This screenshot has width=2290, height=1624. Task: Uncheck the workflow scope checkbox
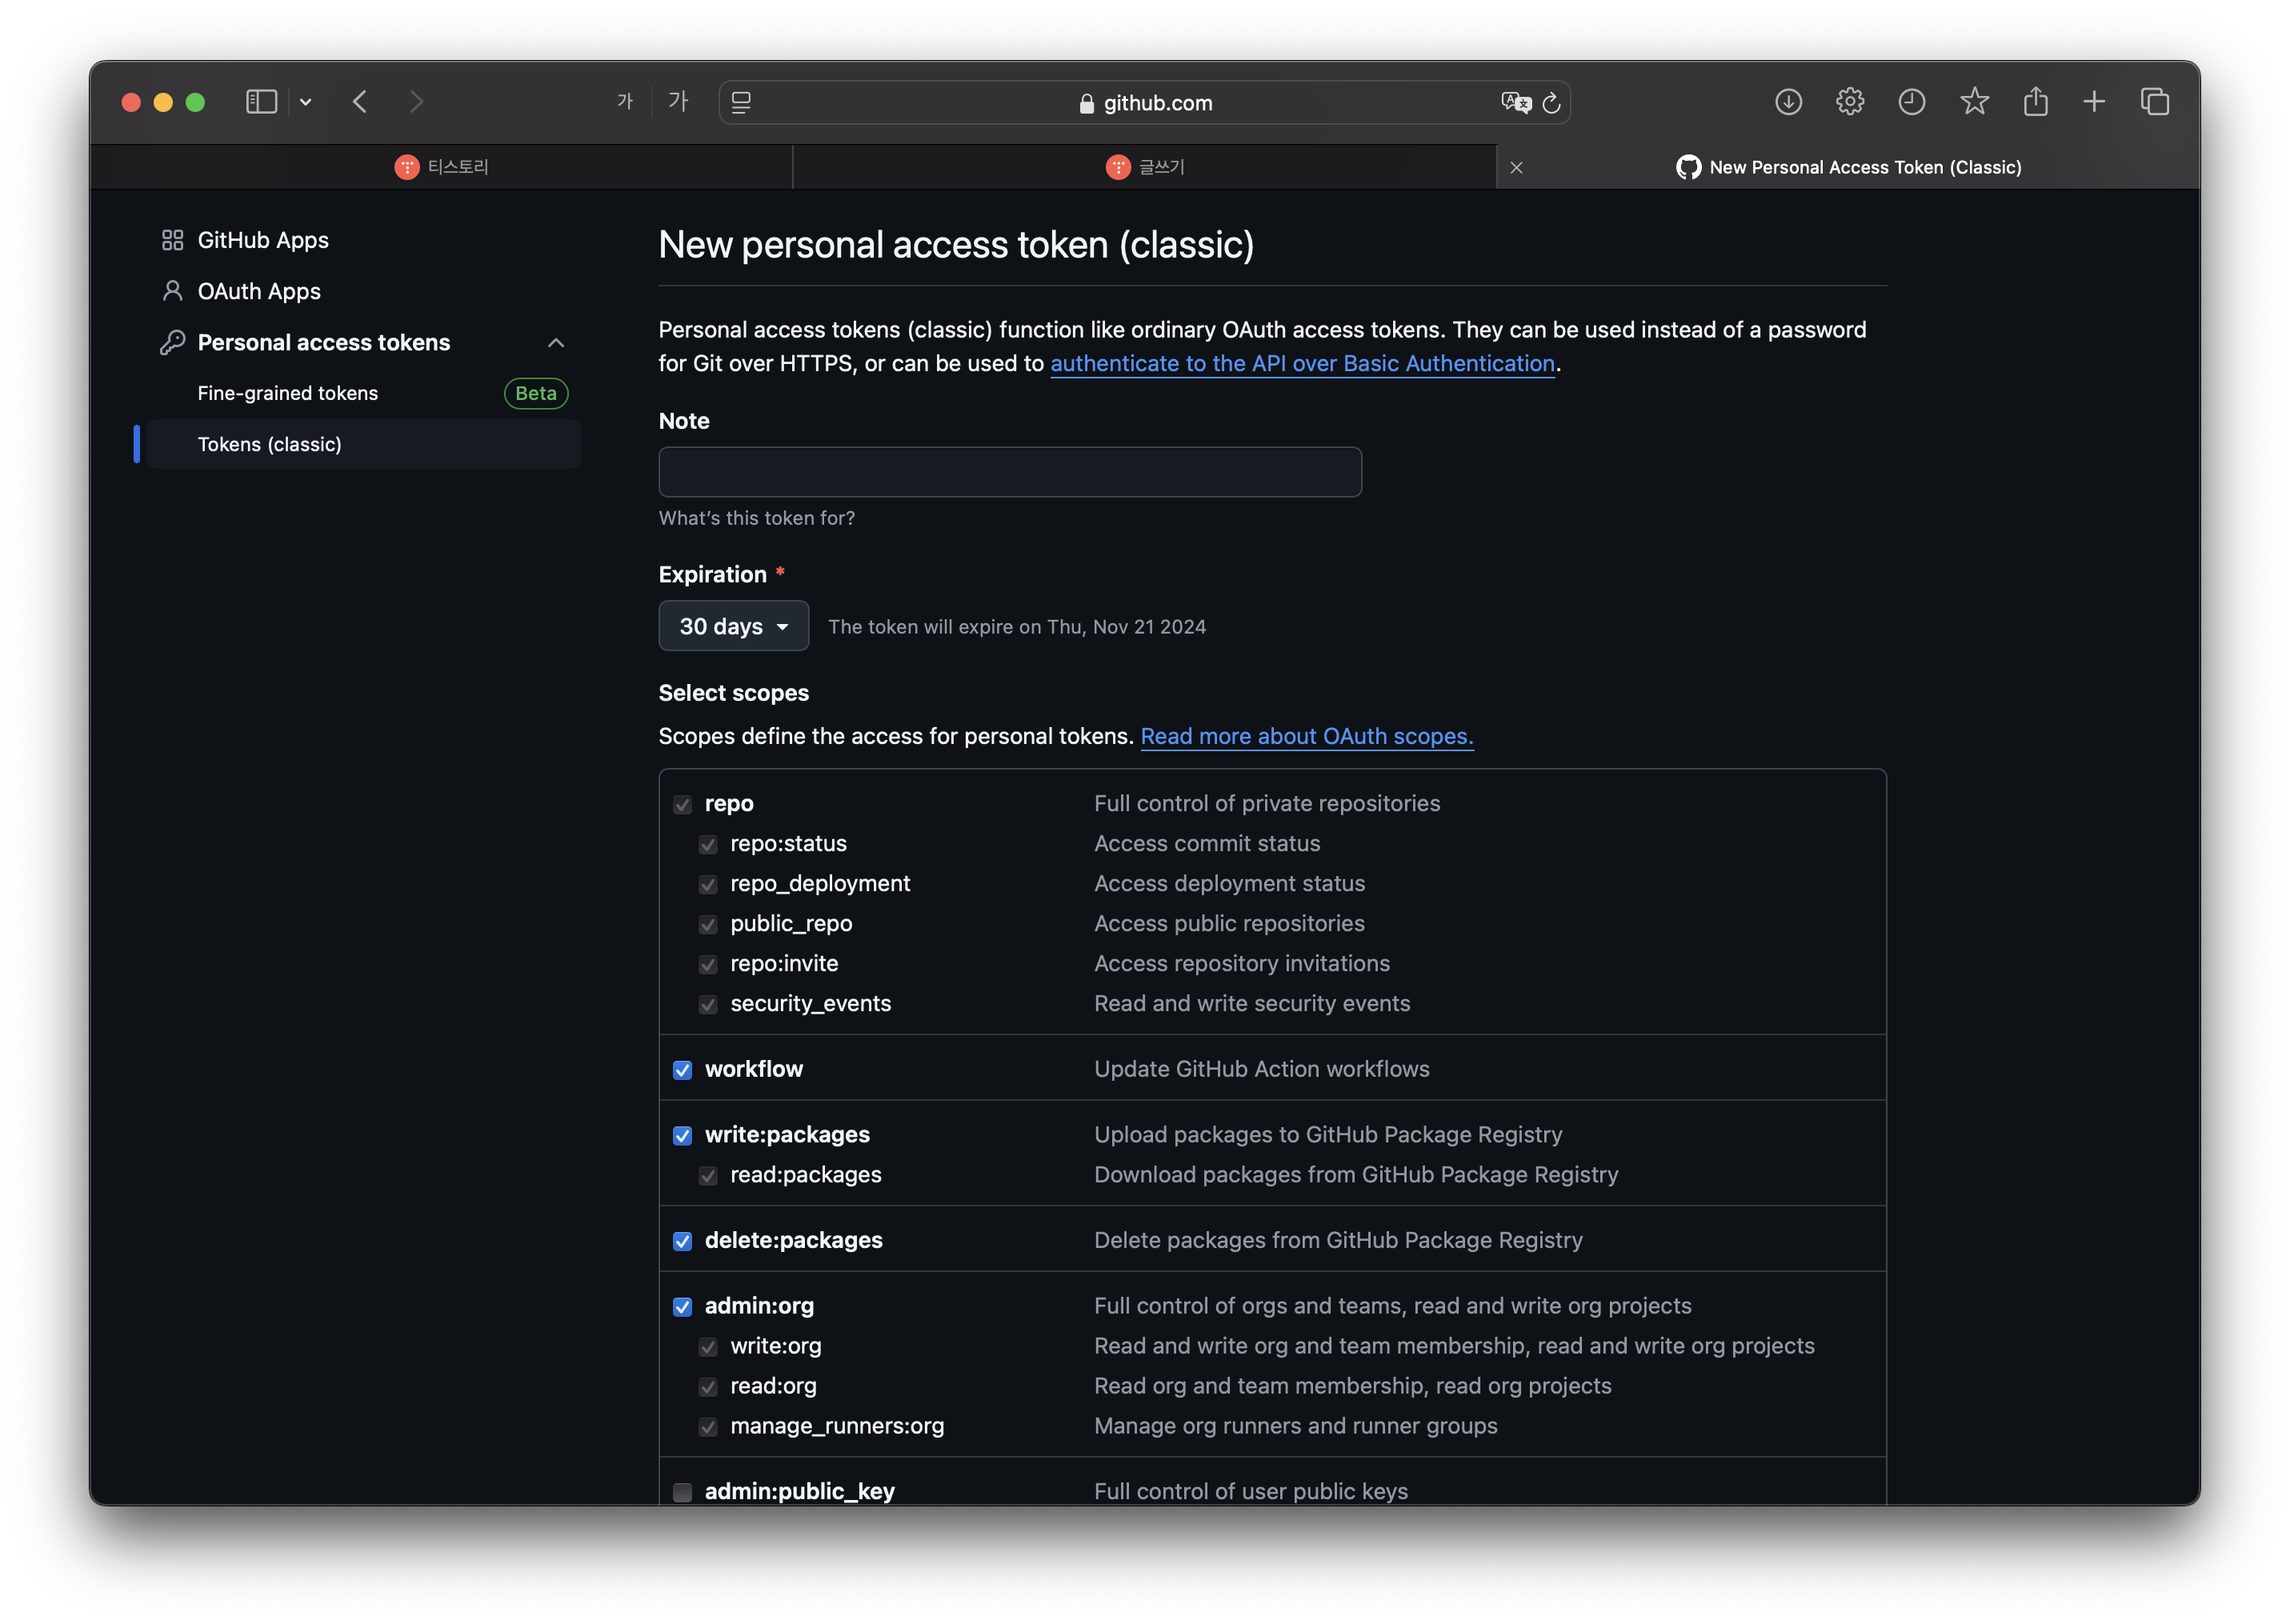682,1070
